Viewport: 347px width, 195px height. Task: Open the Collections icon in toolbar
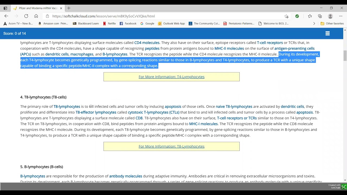tap(320, 16)
